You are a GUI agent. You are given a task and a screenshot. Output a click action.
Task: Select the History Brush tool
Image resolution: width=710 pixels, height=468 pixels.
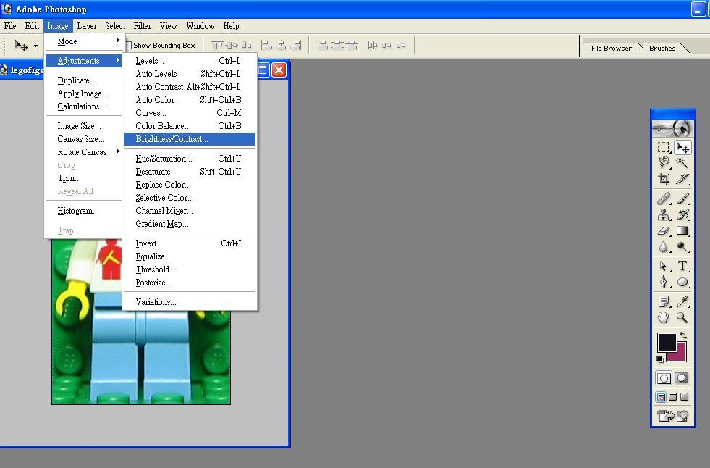pos(682,214)
